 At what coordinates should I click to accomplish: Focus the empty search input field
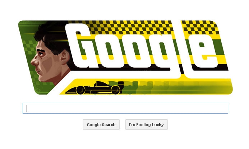pos(125,108)
